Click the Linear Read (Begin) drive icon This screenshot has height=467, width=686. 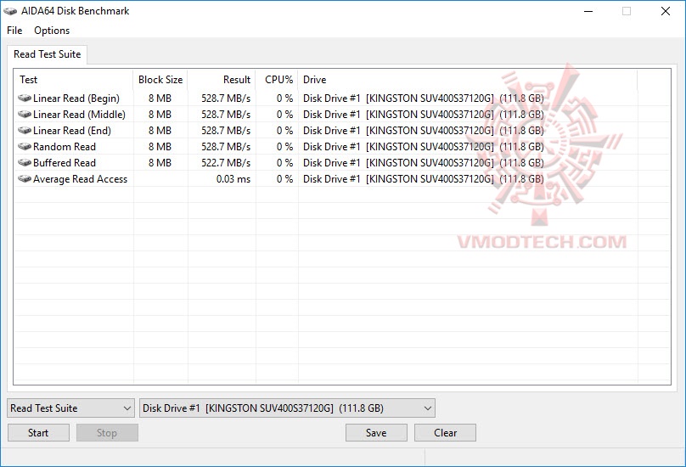point(25,98)
